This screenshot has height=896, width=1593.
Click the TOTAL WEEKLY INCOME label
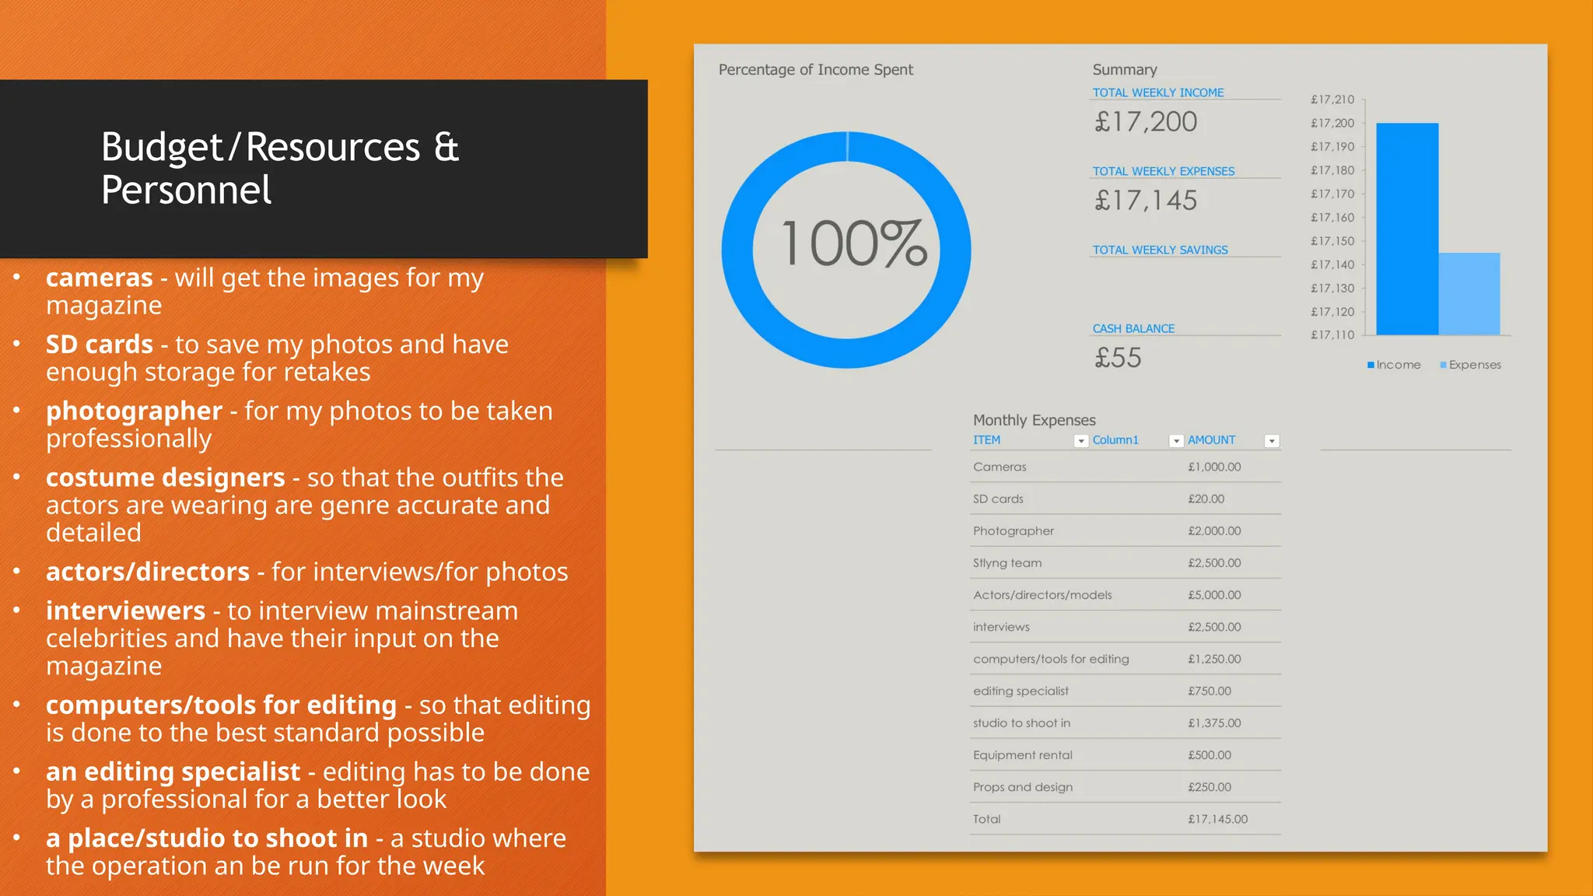click(1157, 93)
